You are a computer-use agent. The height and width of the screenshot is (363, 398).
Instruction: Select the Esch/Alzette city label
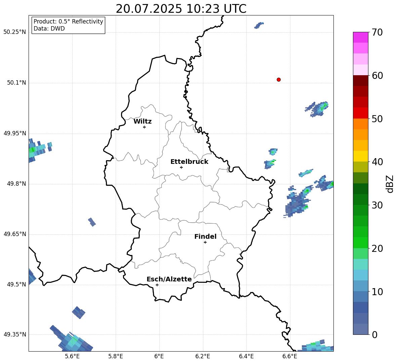pyautogui.click(x=169, y=279)
